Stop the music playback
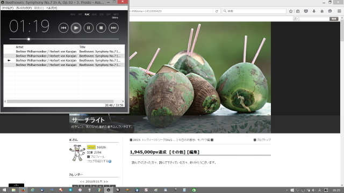344x193 pixels. 101,28
